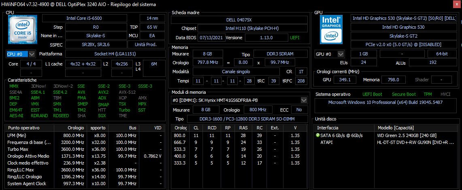The width and height of the screenshot is (462, 190).
Task: Click the Interfaccia column header
Action: 344,128
